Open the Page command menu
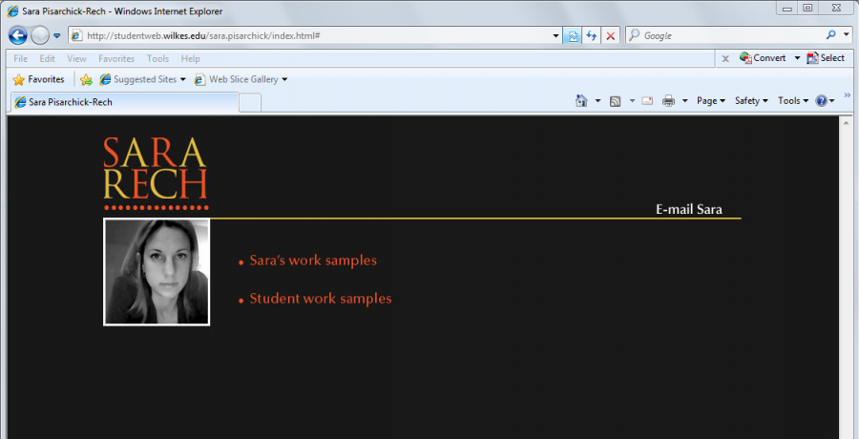The height and width of the screenshot is (439, 859). pyautogui.click(x=711, y=101)
